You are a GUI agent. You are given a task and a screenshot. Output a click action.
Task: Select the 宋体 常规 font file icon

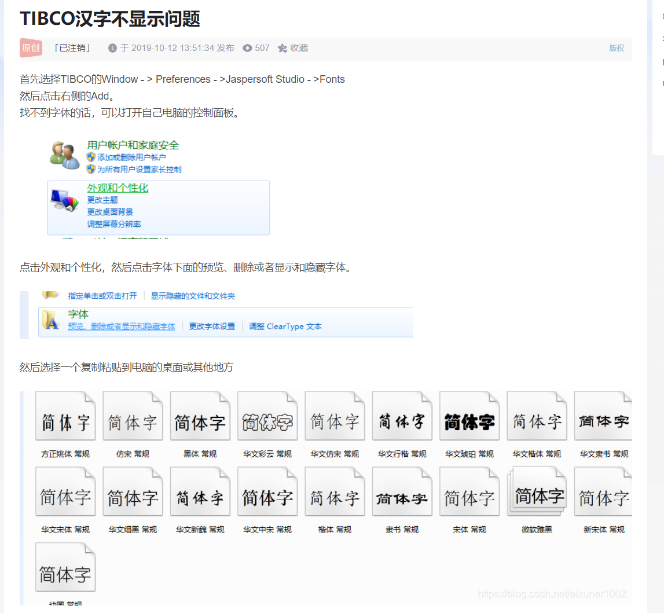(x=469, y=491)
